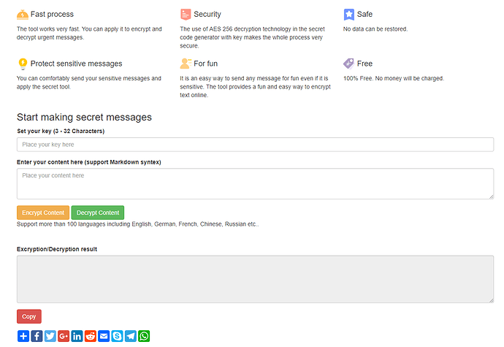Share the page on Reddit

(x=91, y=336)
